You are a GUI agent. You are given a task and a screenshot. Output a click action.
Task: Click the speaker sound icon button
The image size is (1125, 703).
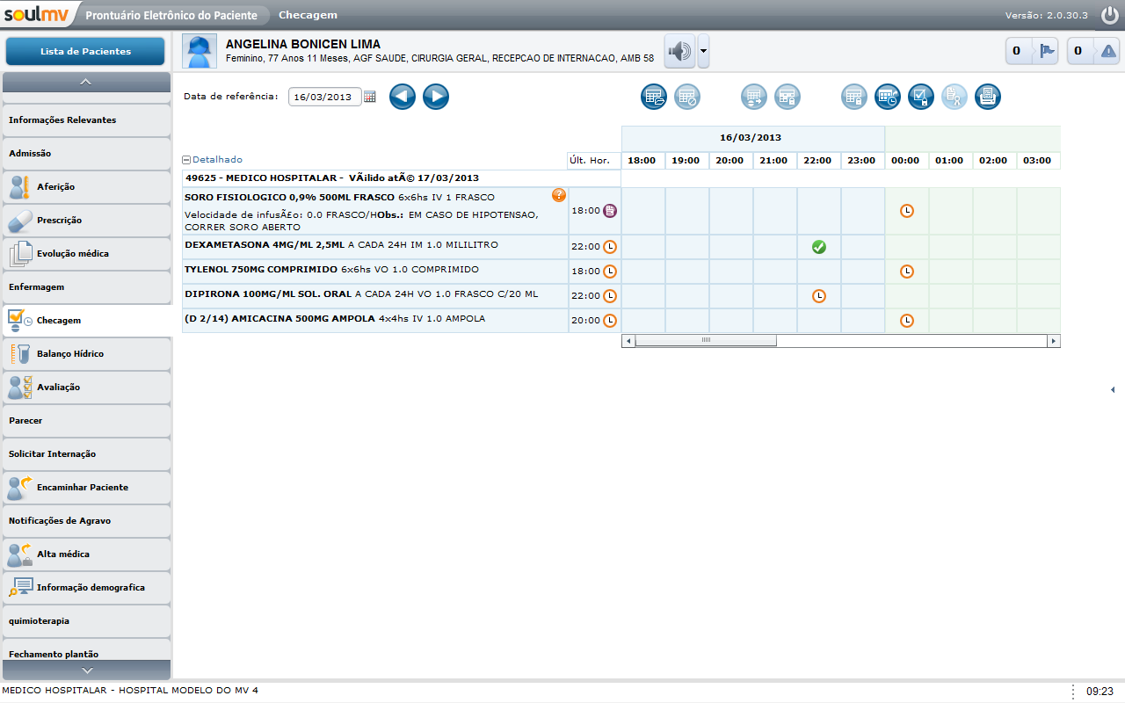pos(679,51)
